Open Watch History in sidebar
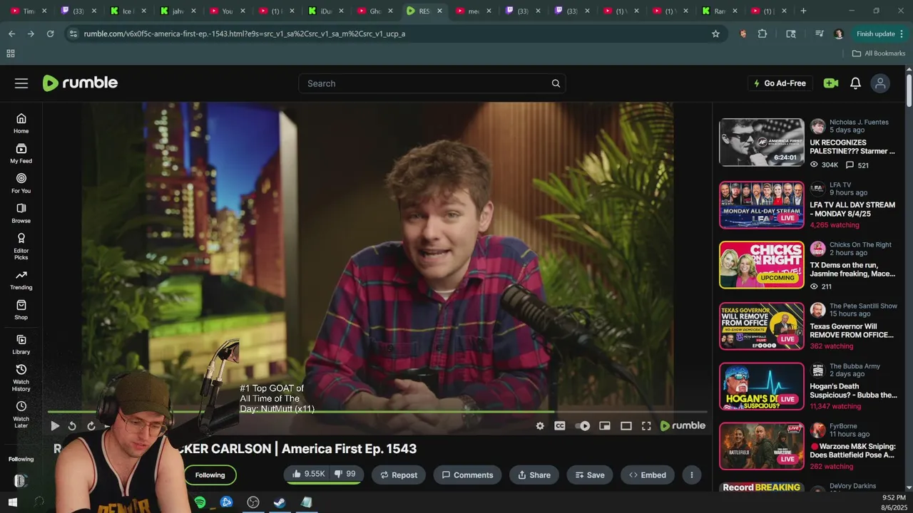Image resolution: width=913 pixels, height=513 pixels. pyautogui.click(x=21, y=378)
